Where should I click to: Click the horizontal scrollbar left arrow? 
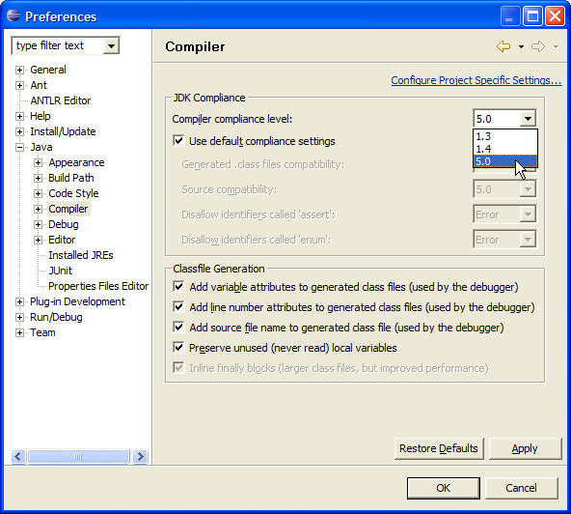[x=18, y=456]
